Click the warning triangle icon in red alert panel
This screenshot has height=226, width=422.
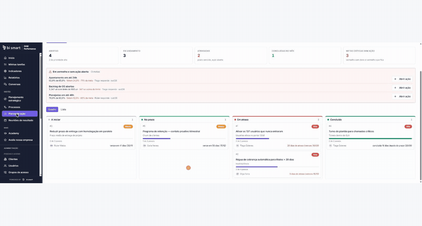(50, 72)
